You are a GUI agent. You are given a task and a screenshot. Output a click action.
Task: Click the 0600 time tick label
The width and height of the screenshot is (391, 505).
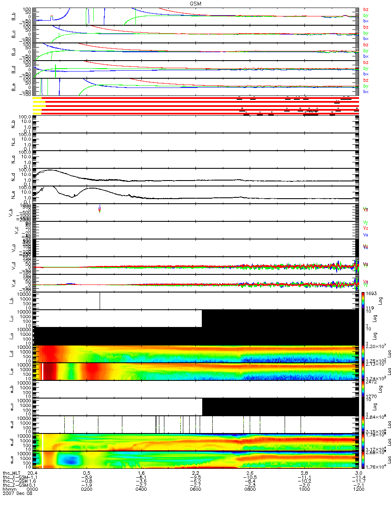point(195,489)
